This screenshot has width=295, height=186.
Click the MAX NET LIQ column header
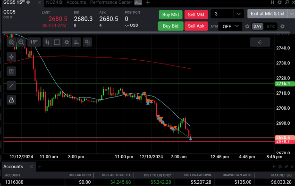point(281,175)
